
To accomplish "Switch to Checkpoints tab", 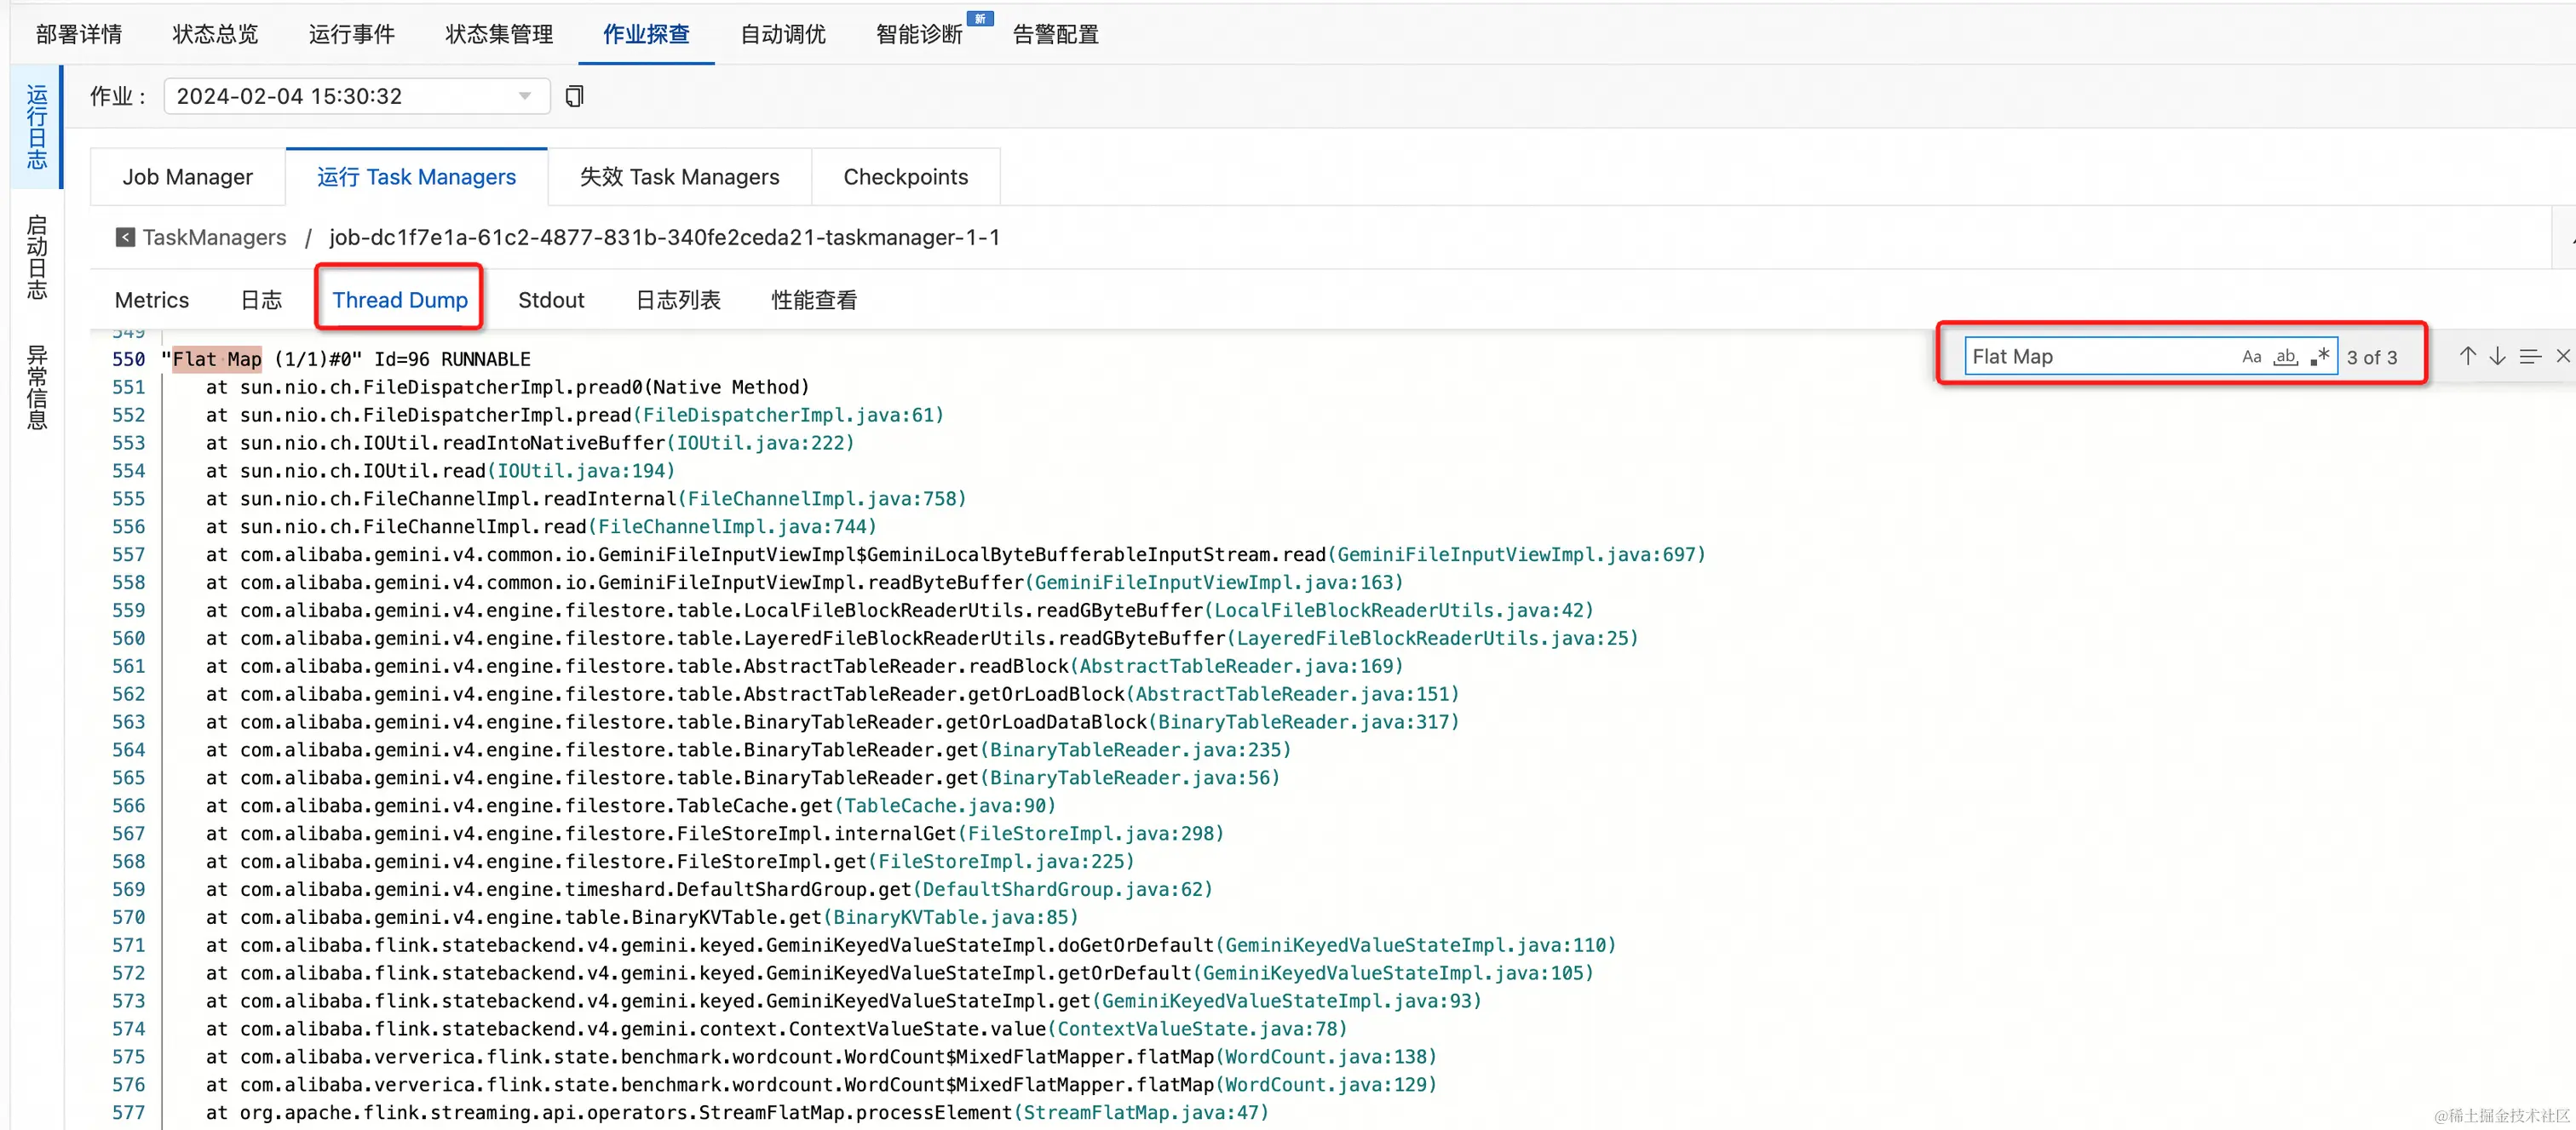I will coord(905,177).
